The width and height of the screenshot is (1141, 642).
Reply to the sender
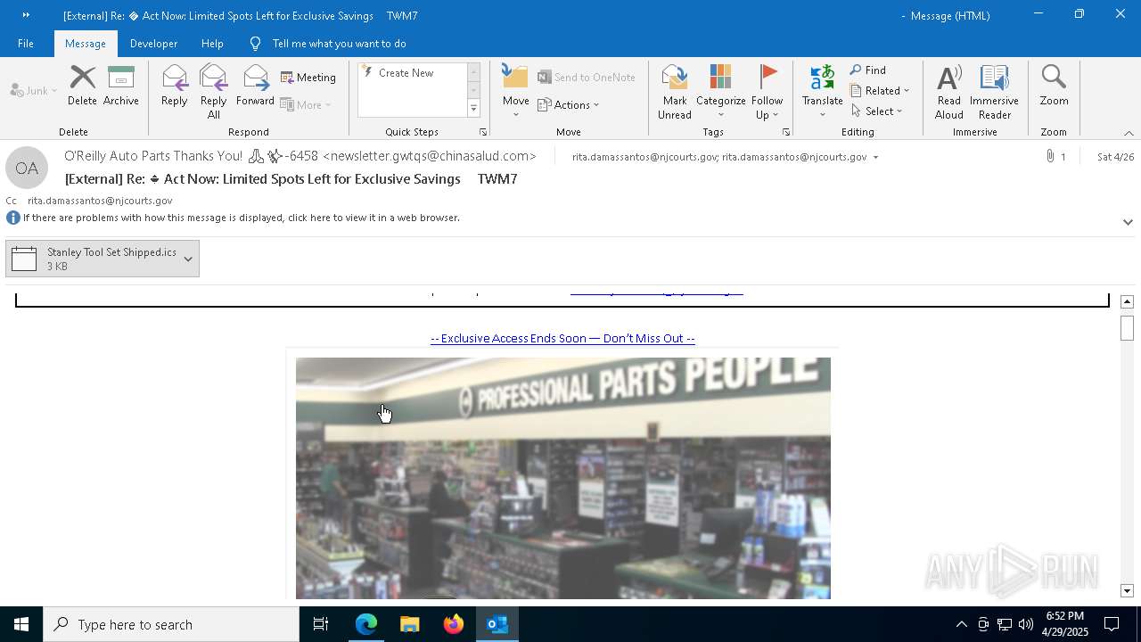175,86
